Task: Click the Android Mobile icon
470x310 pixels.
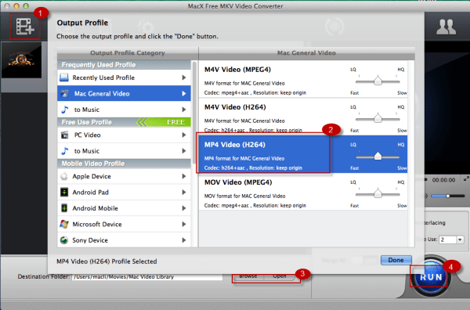Action: (x=64, y=208)
